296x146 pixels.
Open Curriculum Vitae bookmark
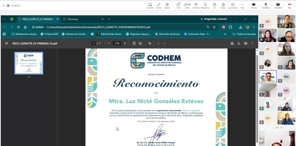pyautogui.click(x=197, y=34)
